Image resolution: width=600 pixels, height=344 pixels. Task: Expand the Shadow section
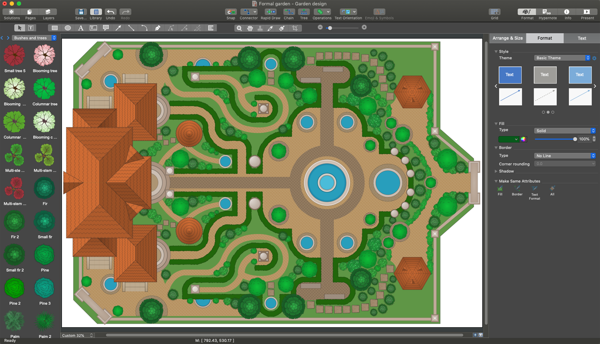click(496, 171)
